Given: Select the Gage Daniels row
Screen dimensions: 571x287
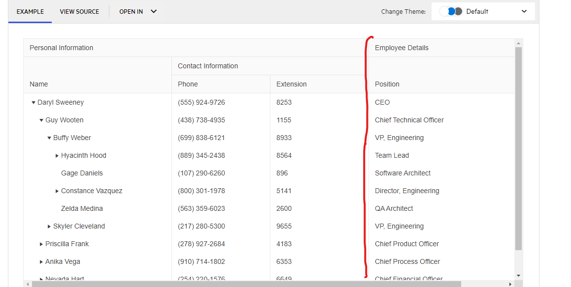Looking at the screenshot, I should tap(82, 173).
